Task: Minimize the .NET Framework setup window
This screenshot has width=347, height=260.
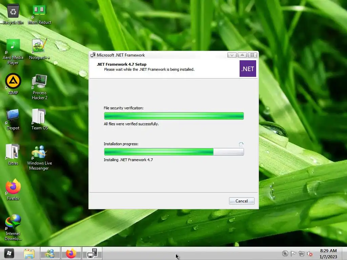Action: 232,55
